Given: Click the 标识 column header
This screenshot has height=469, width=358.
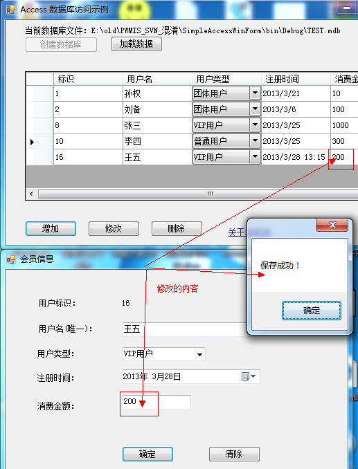Looking at the screenshot, I should pyautogui.click(x=88, y=79).
